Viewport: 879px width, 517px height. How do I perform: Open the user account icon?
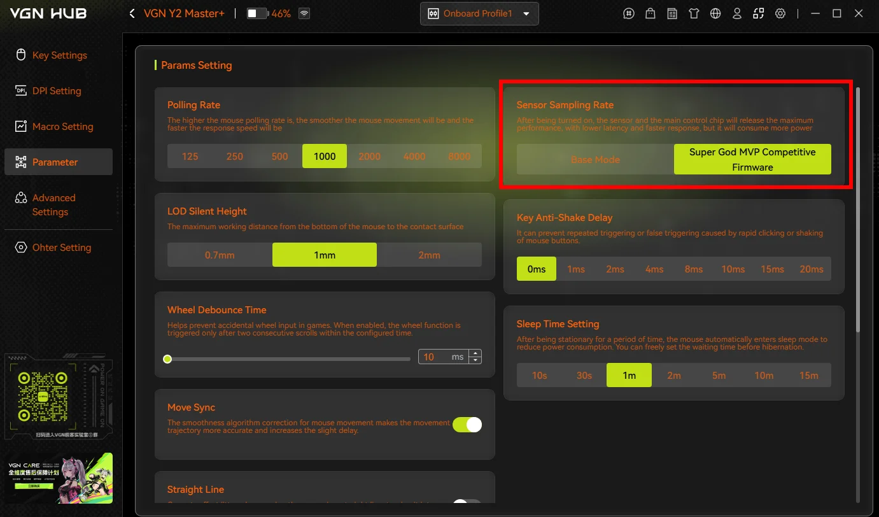click(737, 13)
